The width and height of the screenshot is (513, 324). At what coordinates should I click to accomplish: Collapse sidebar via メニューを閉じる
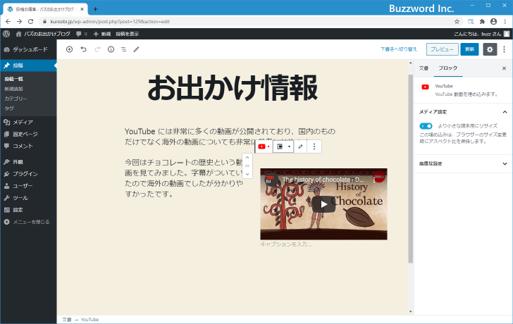(x=28, y=222)
